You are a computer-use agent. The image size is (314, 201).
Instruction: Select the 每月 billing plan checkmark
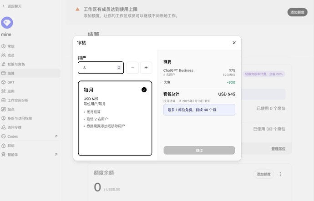coord(144,90)
